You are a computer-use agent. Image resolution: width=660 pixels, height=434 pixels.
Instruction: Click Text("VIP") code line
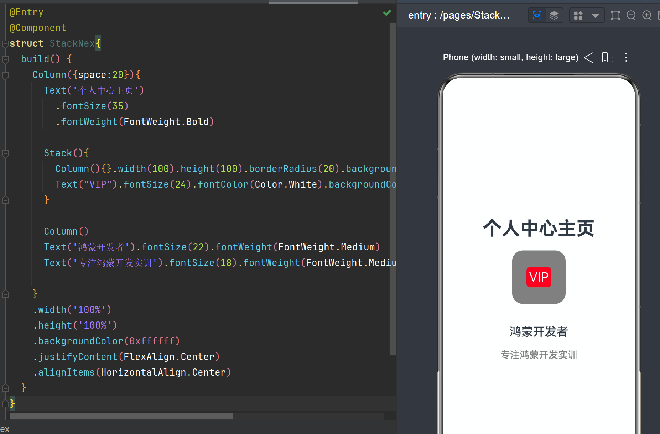(226, 184)
